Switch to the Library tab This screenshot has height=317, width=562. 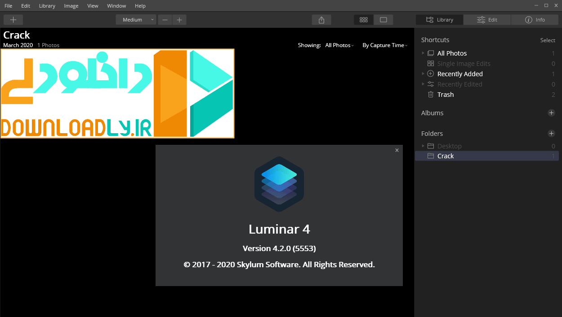(439, 20)
